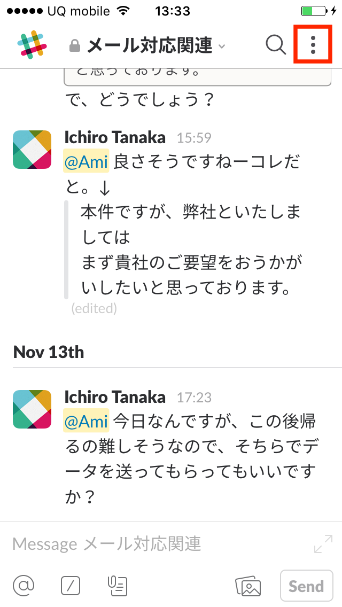The image size is (342, 607).
Task: Open search with the magnifying glass icon
Action: coord(276,45)
